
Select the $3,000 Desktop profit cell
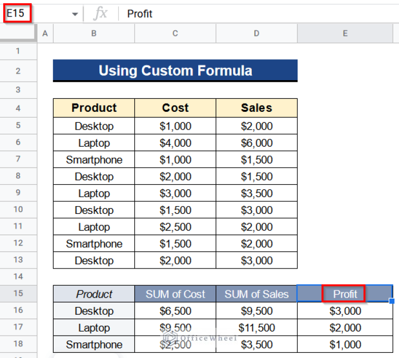345,311
